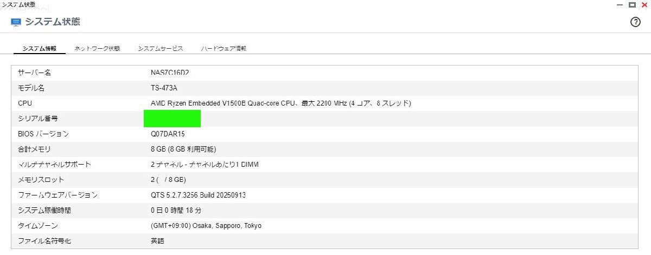This screenshot has height=255, width=651.
Task: Click the blue monitor icon beside システム状態 title
Action: pos(16,22)
